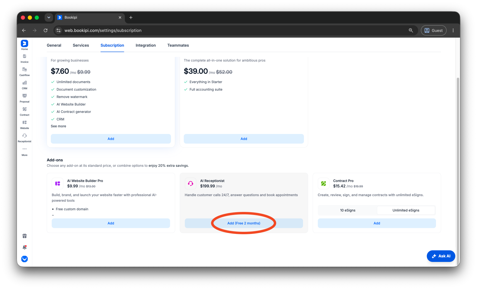477x289 pixels.
Task: Open the Integration tab
Action: click(x=146, y=45)
